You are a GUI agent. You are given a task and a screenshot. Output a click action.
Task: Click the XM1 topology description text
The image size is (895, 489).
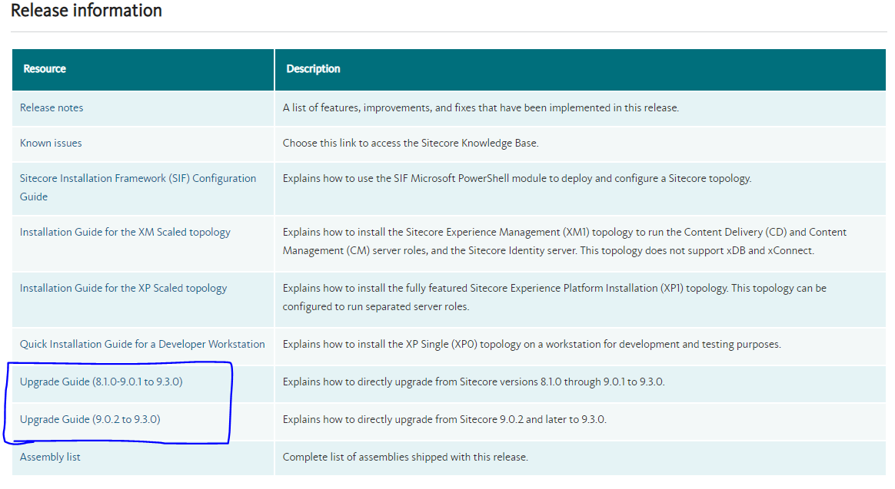coord(564,232)
